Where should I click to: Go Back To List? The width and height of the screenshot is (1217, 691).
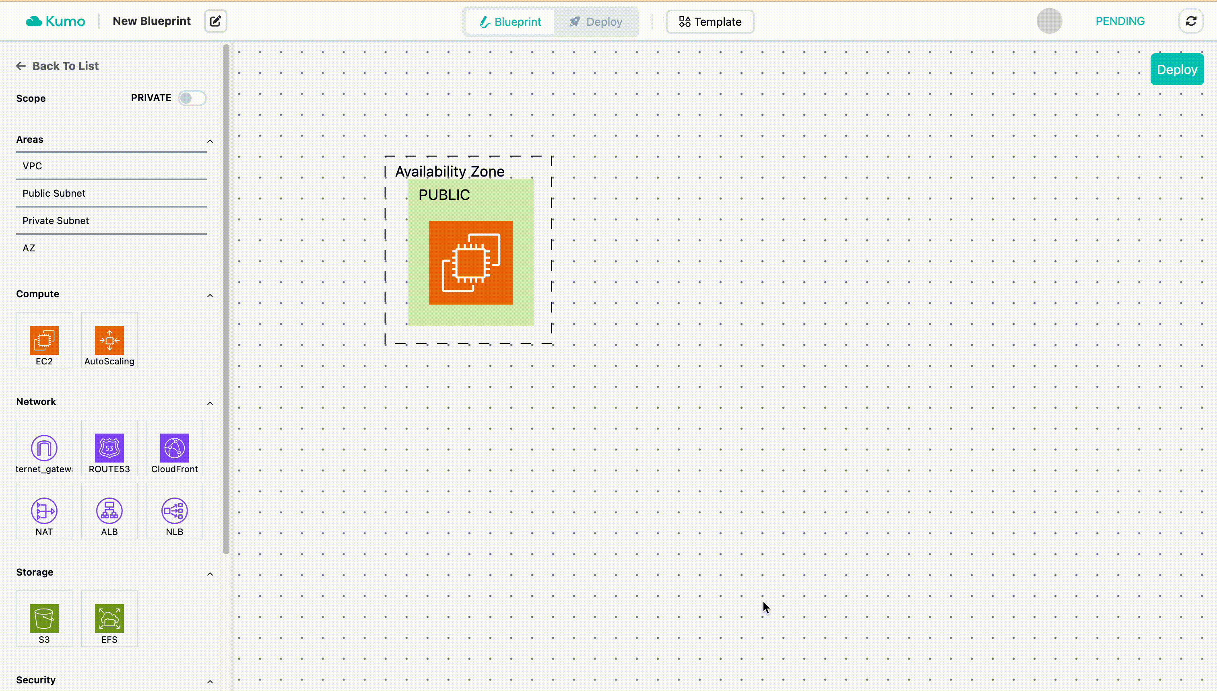pyautogui.click(x=58, y=66)
